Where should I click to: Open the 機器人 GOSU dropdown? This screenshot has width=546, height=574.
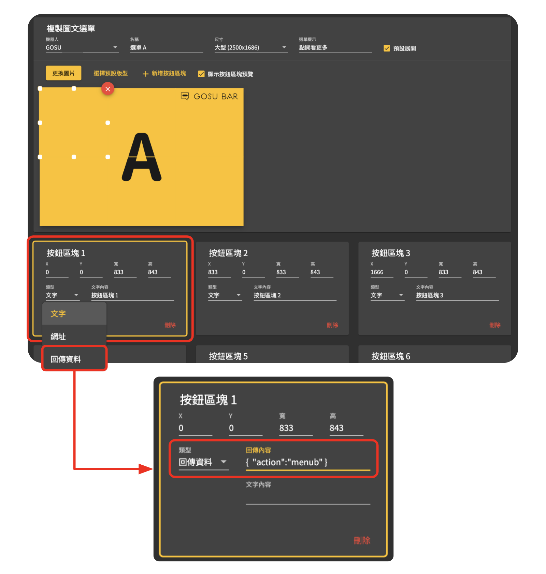[x=82, y=47]
